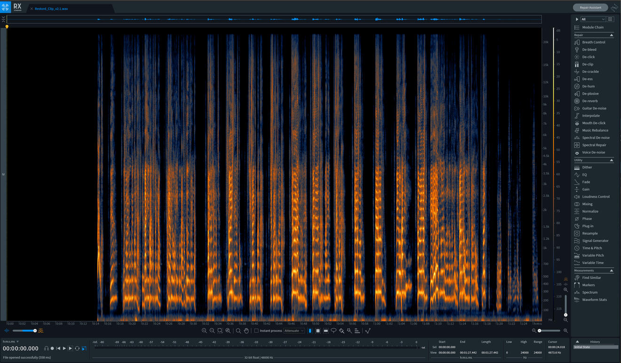621x363 pixels.
Task: Select Initial State in History
Action: [x=595, y=347]
